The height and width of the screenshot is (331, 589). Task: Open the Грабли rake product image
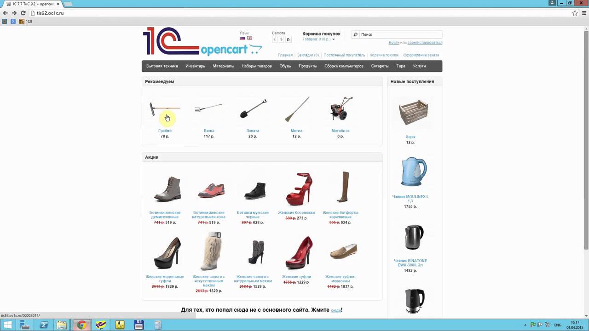click(165, 110)
